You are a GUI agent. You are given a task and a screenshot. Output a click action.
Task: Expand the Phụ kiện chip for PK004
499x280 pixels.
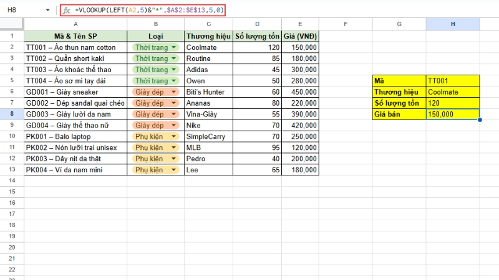155,170
